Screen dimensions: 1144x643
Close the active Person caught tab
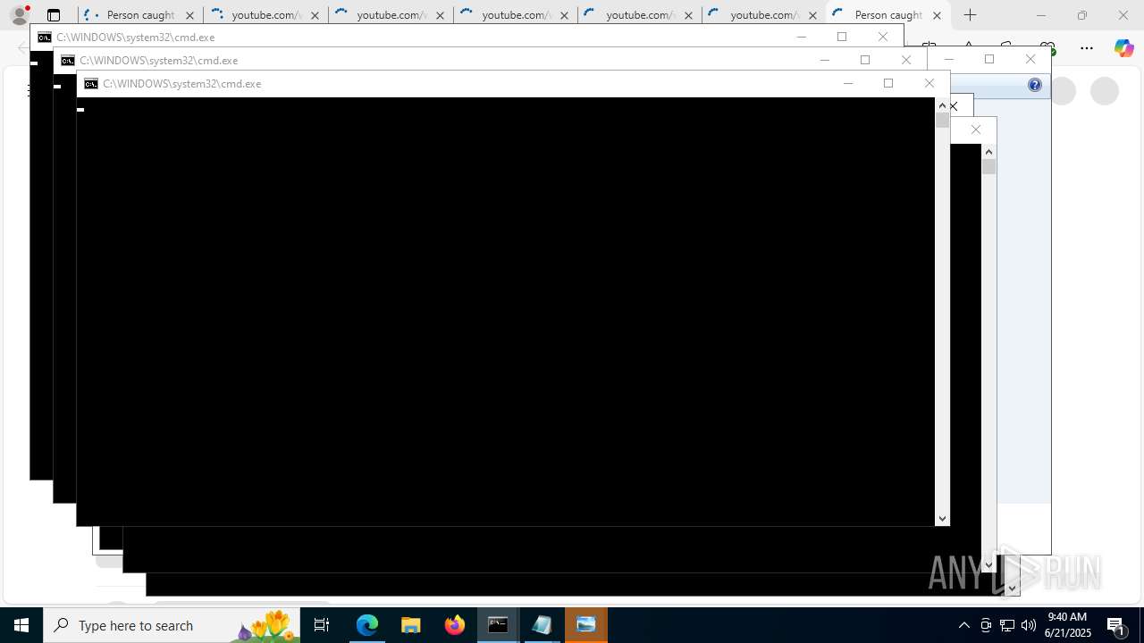click(x=937, y=15)
